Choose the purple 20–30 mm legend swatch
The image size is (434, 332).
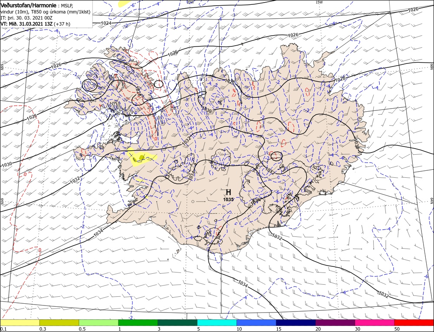click(x=335, y=322)
